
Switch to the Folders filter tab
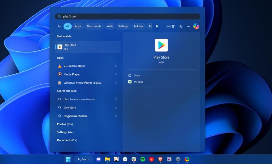click(138, 26)
